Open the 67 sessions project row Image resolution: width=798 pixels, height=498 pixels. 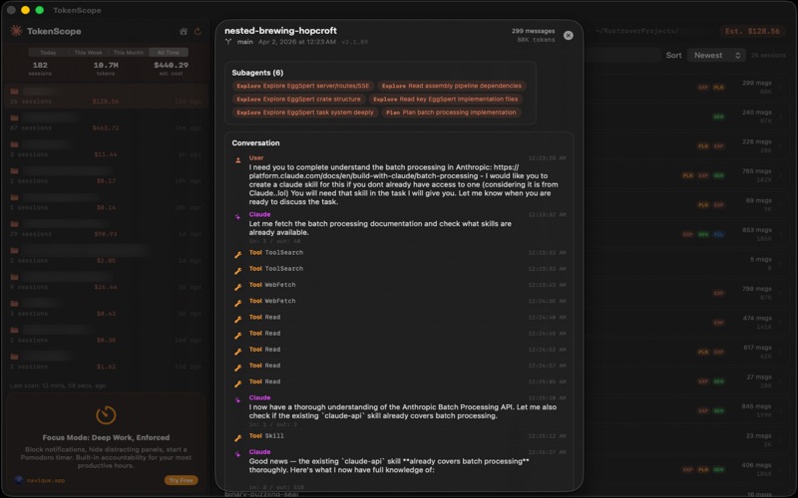[x=106, y=123]
